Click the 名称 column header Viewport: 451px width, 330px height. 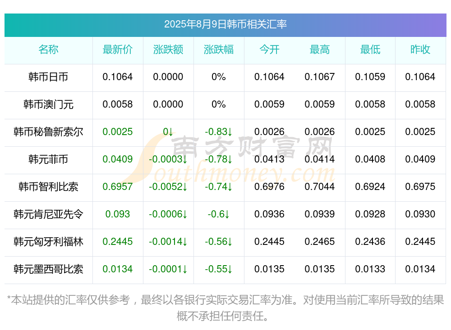(48, 50)
